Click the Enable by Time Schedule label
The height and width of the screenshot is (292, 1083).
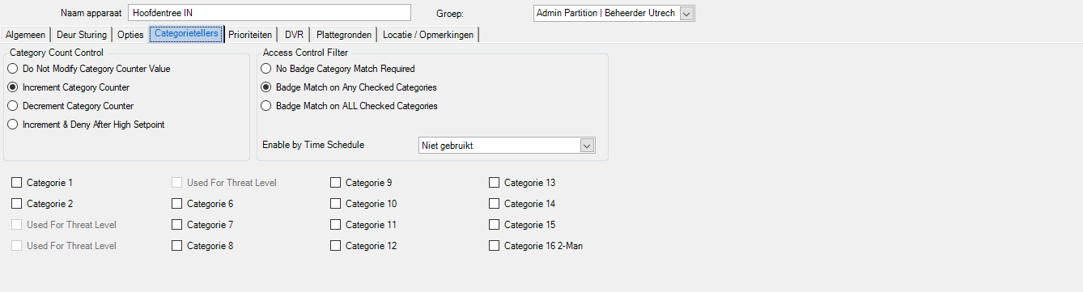coord(313,145)
